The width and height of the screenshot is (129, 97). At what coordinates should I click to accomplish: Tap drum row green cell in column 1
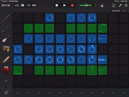click(18, 70)
